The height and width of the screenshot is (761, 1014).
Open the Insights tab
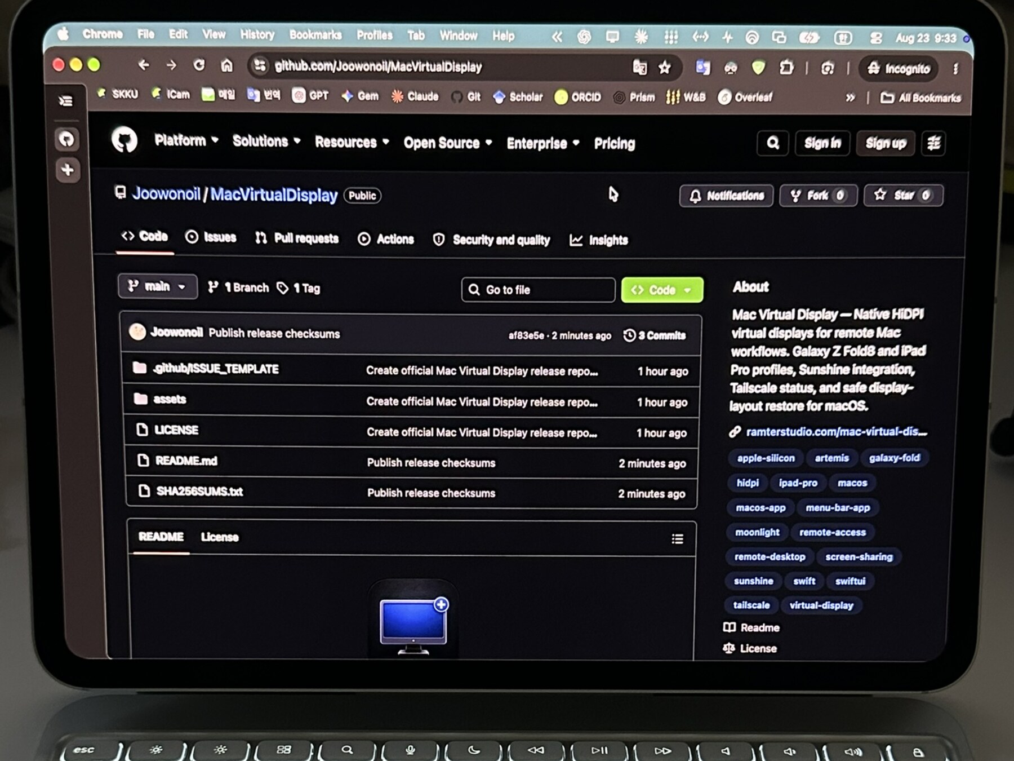coord(599,240)
